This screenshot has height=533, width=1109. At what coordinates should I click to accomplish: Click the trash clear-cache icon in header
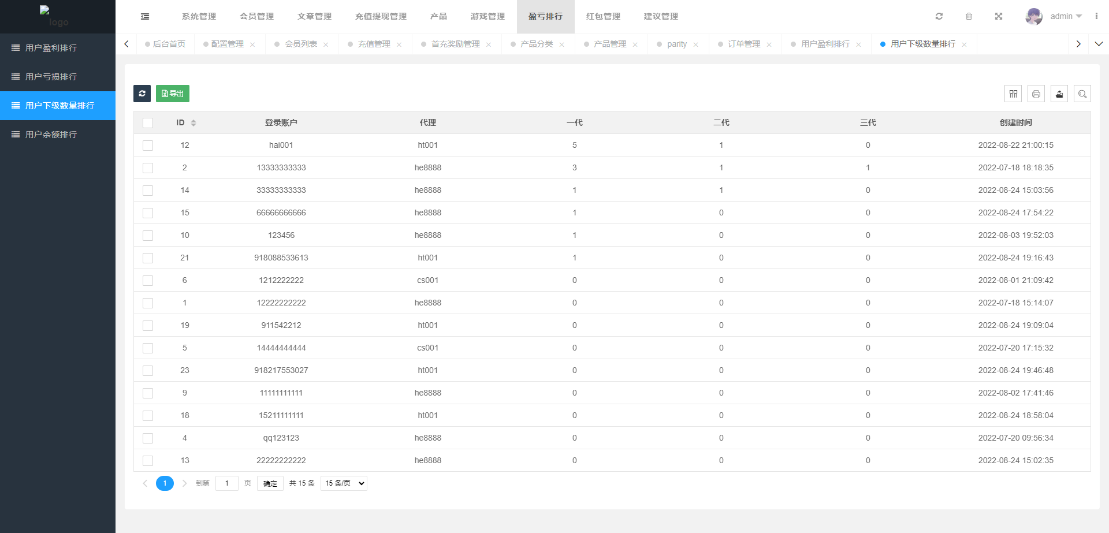[969, 16]
